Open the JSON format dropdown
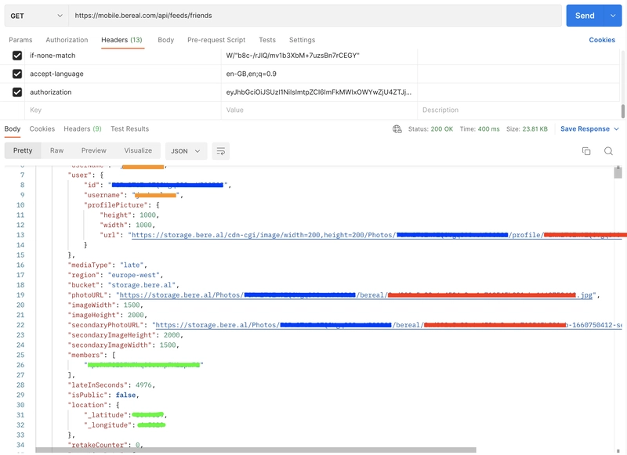 (186, 151)
